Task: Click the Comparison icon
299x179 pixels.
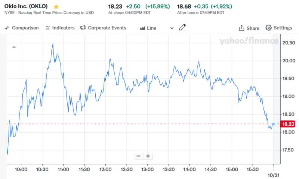Action: pos(7,28)
